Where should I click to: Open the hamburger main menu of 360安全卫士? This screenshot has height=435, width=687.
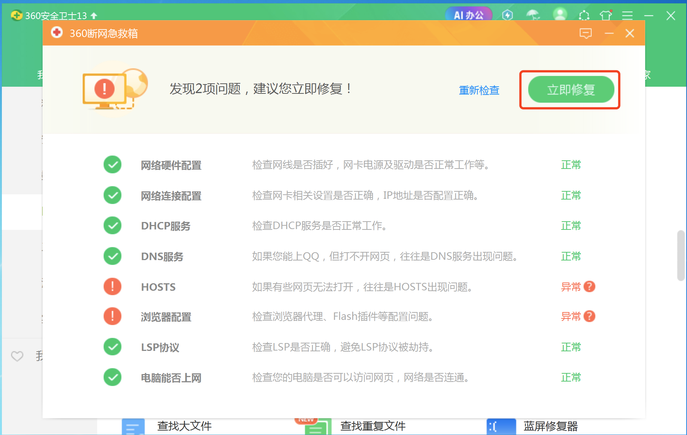point(627,15)
